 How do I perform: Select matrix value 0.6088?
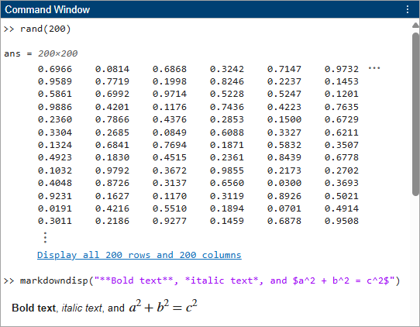227,133
